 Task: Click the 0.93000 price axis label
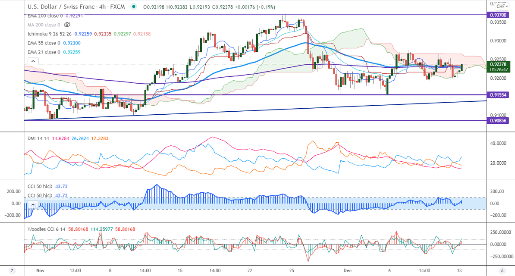498,41
